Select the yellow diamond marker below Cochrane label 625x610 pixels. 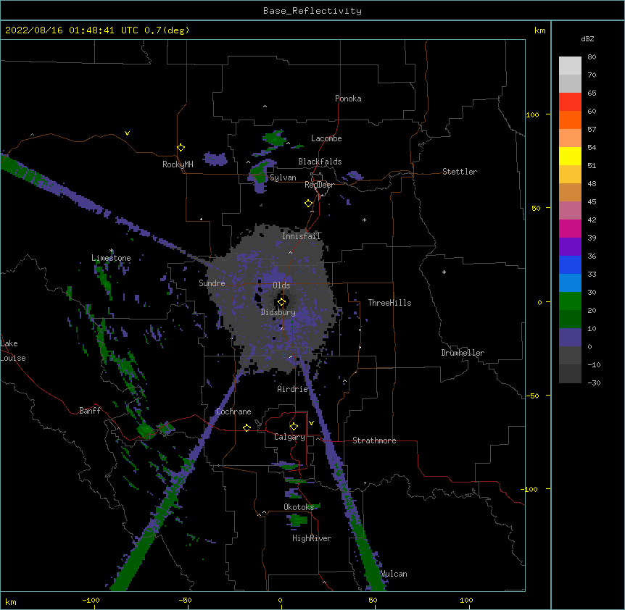point(247,427)
